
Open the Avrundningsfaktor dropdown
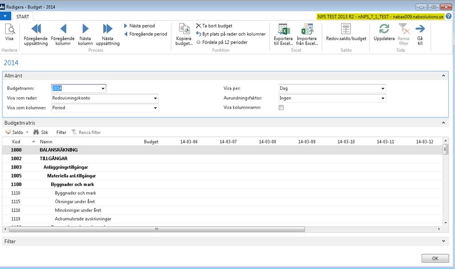tap(383, 98)
